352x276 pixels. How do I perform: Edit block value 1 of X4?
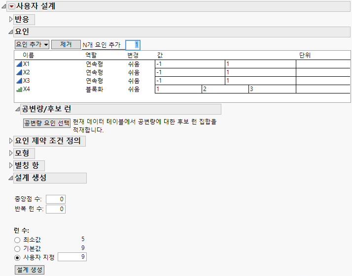(178, 89)
